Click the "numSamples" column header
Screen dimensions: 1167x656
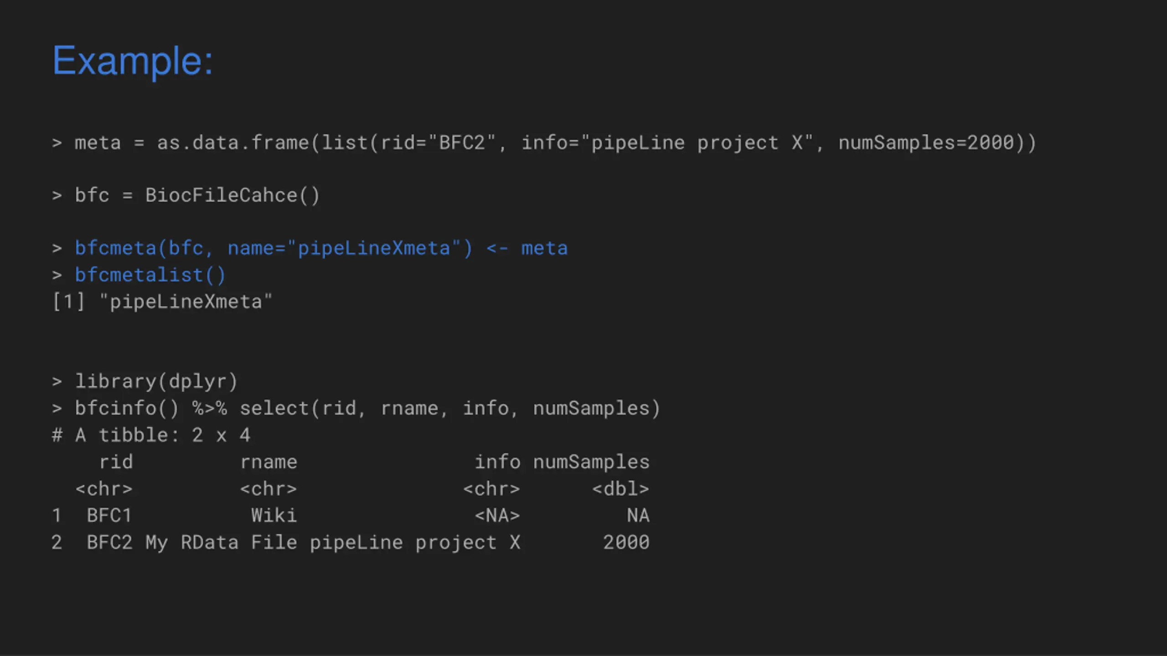pyautogui.click(x=591, y=462)
